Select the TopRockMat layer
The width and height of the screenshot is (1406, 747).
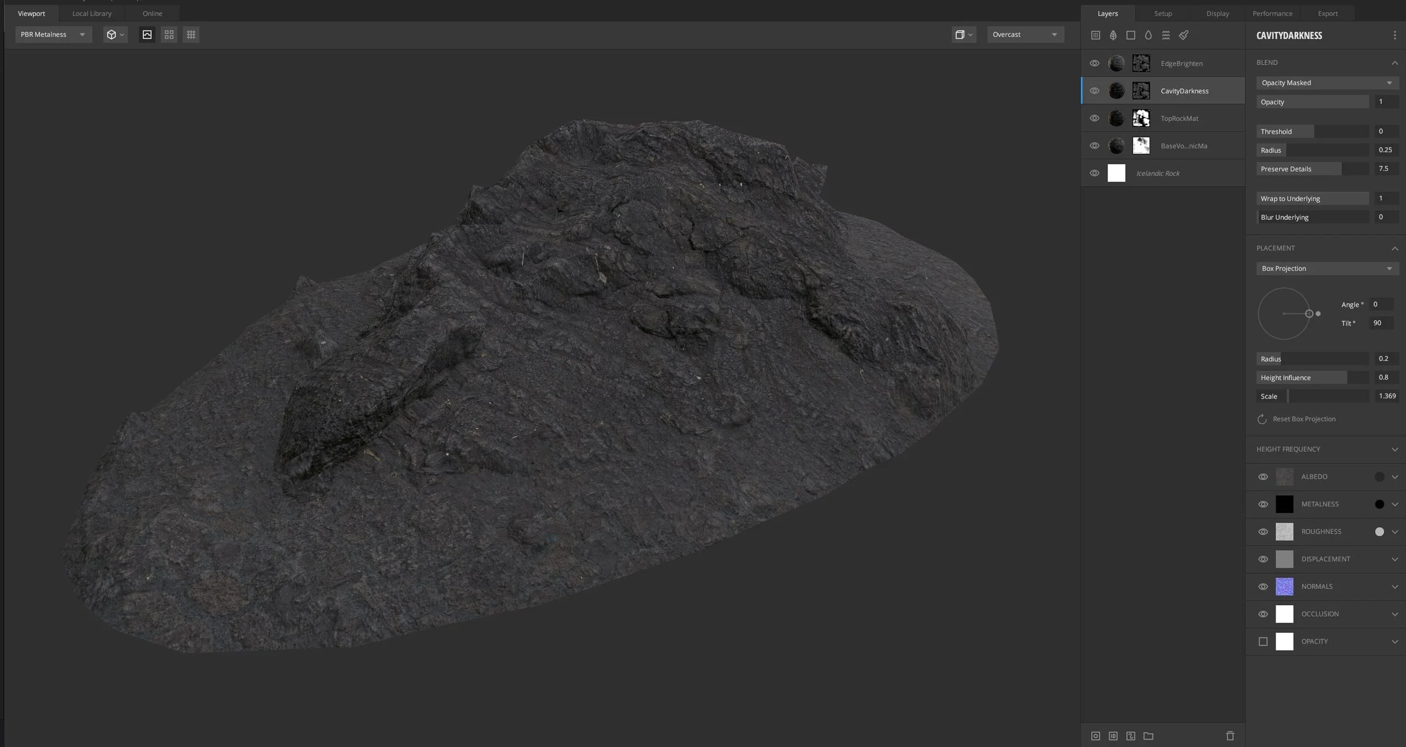coord(1179,118)
